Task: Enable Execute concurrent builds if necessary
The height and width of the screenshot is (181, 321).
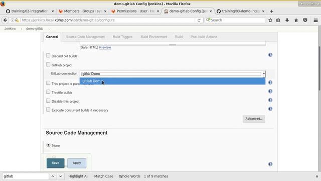Action: point(48,110)
